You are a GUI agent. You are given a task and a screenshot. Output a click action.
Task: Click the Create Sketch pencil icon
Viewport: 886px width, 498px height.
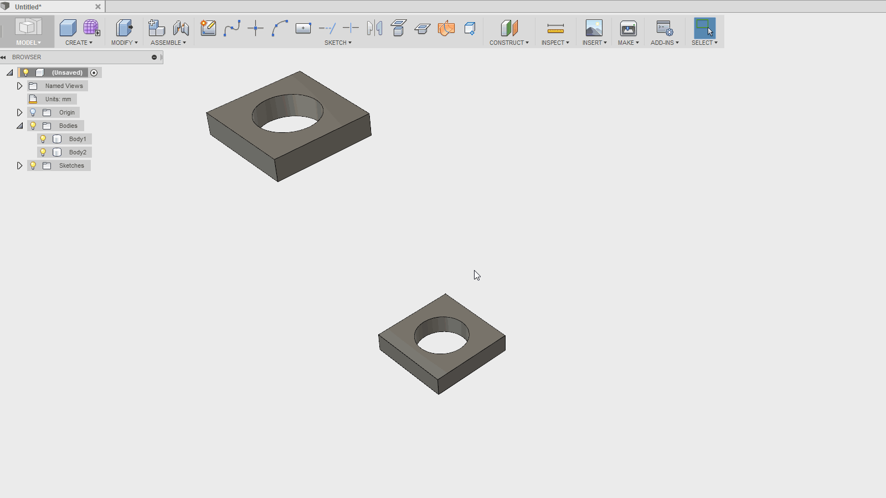(208, 28)
